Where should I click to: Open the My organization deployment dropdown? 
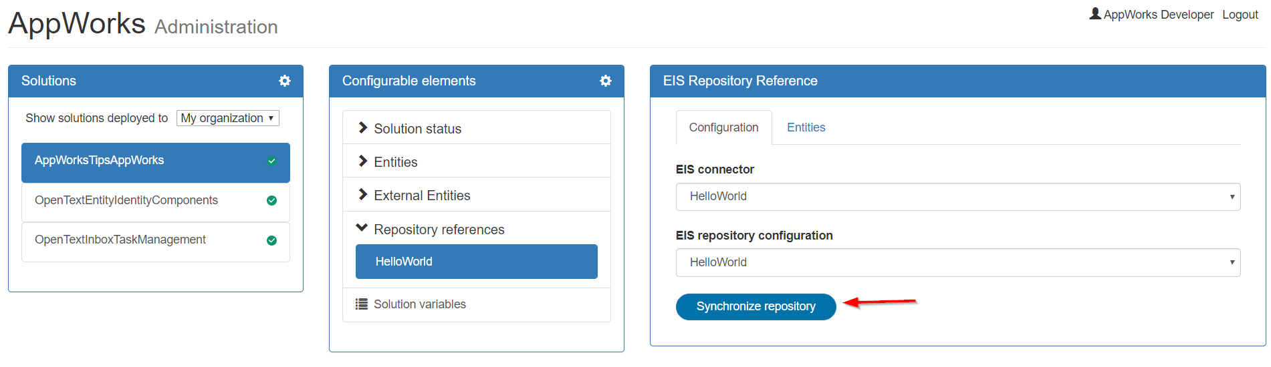click(227, 118)
